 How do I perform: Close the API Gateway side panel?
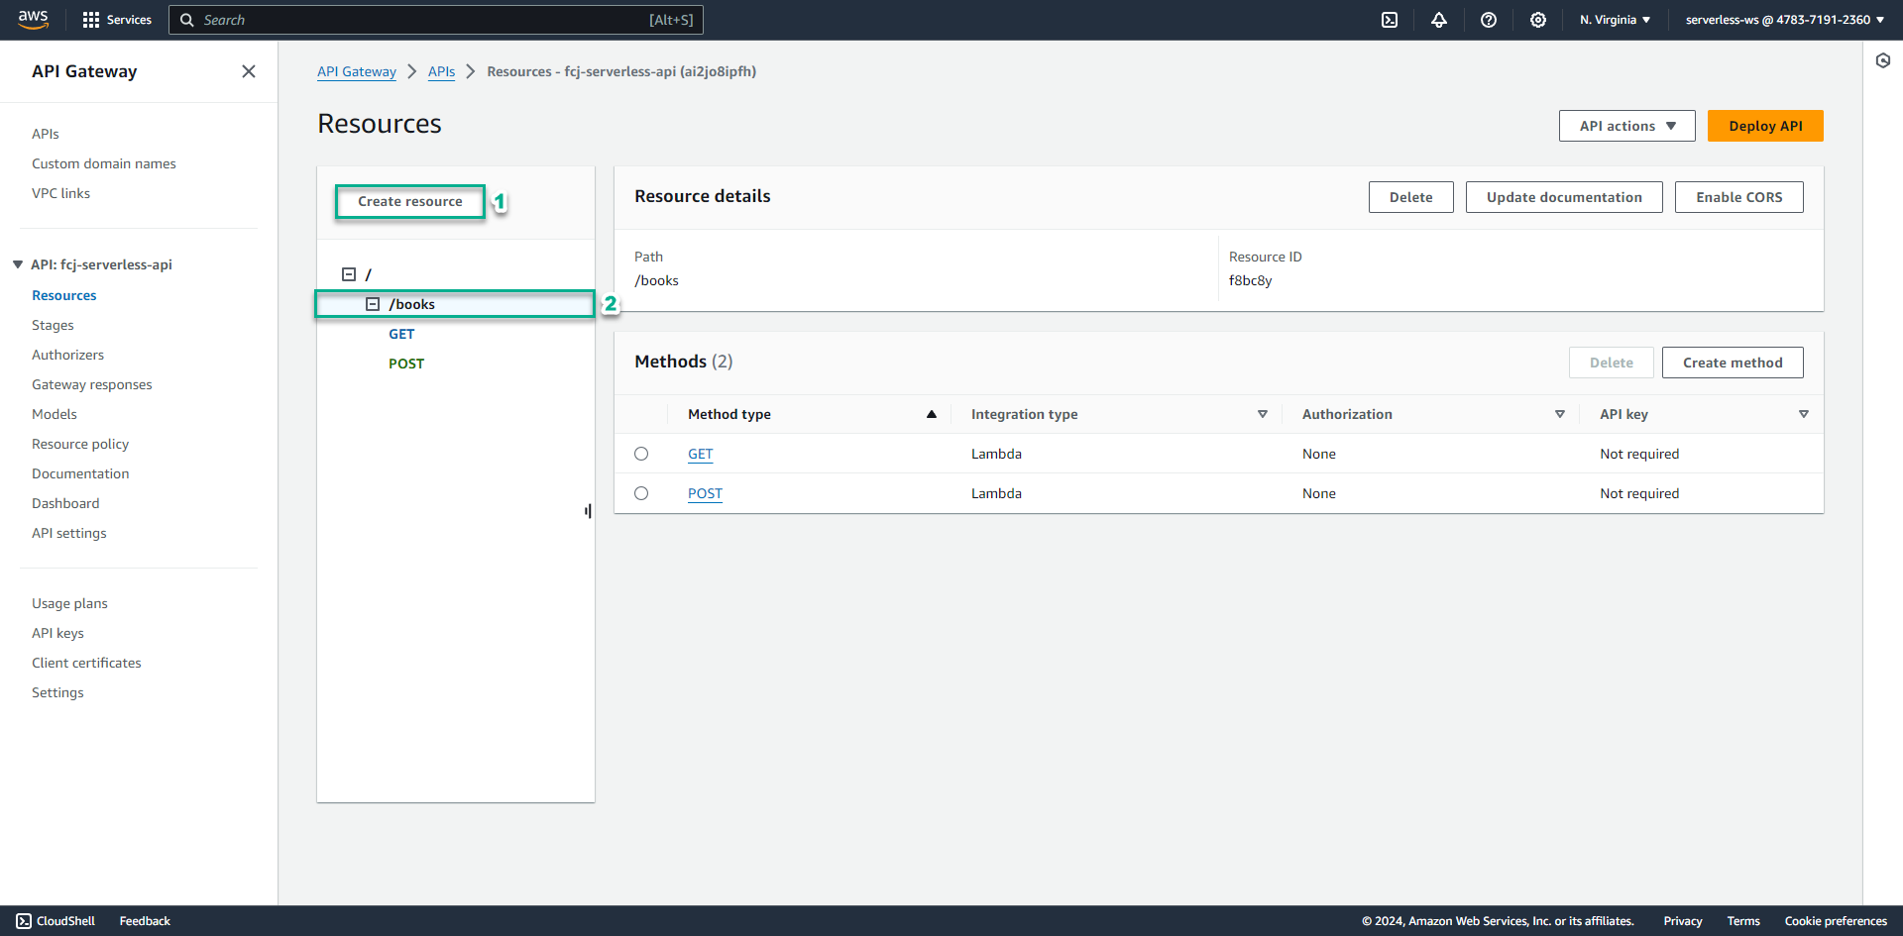point(249,71)
